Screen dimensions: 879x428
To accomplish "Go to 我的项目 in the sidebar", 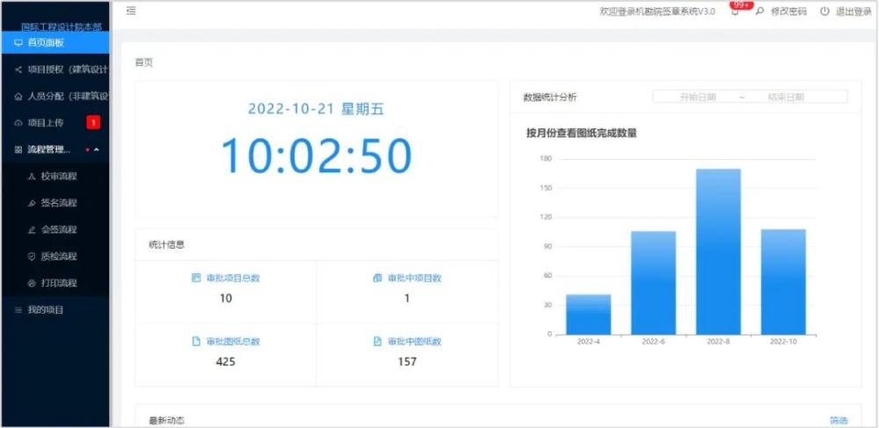I will (x=46, y=310).
